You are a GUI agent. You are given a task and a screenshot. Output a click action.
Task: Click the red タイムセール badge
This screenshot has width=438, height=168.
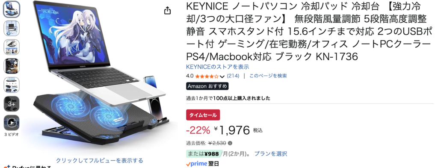pos(203,115)
